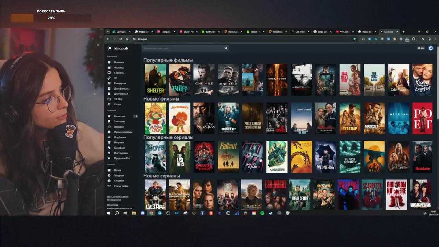
Task: Click the search magnifier icon
Action: pyautogui.click(x=226, y=48)
